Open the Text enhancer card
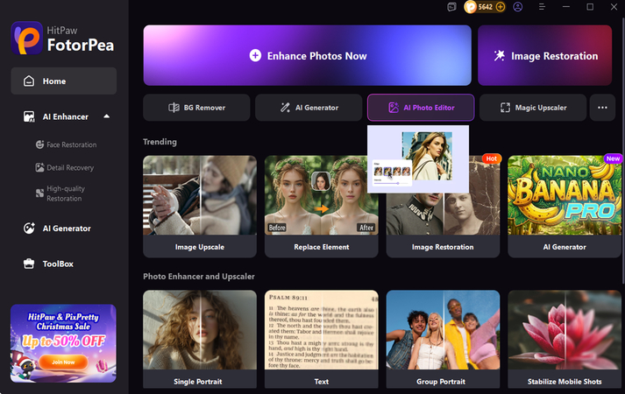The image size is (625, 394). pos(322,339)
